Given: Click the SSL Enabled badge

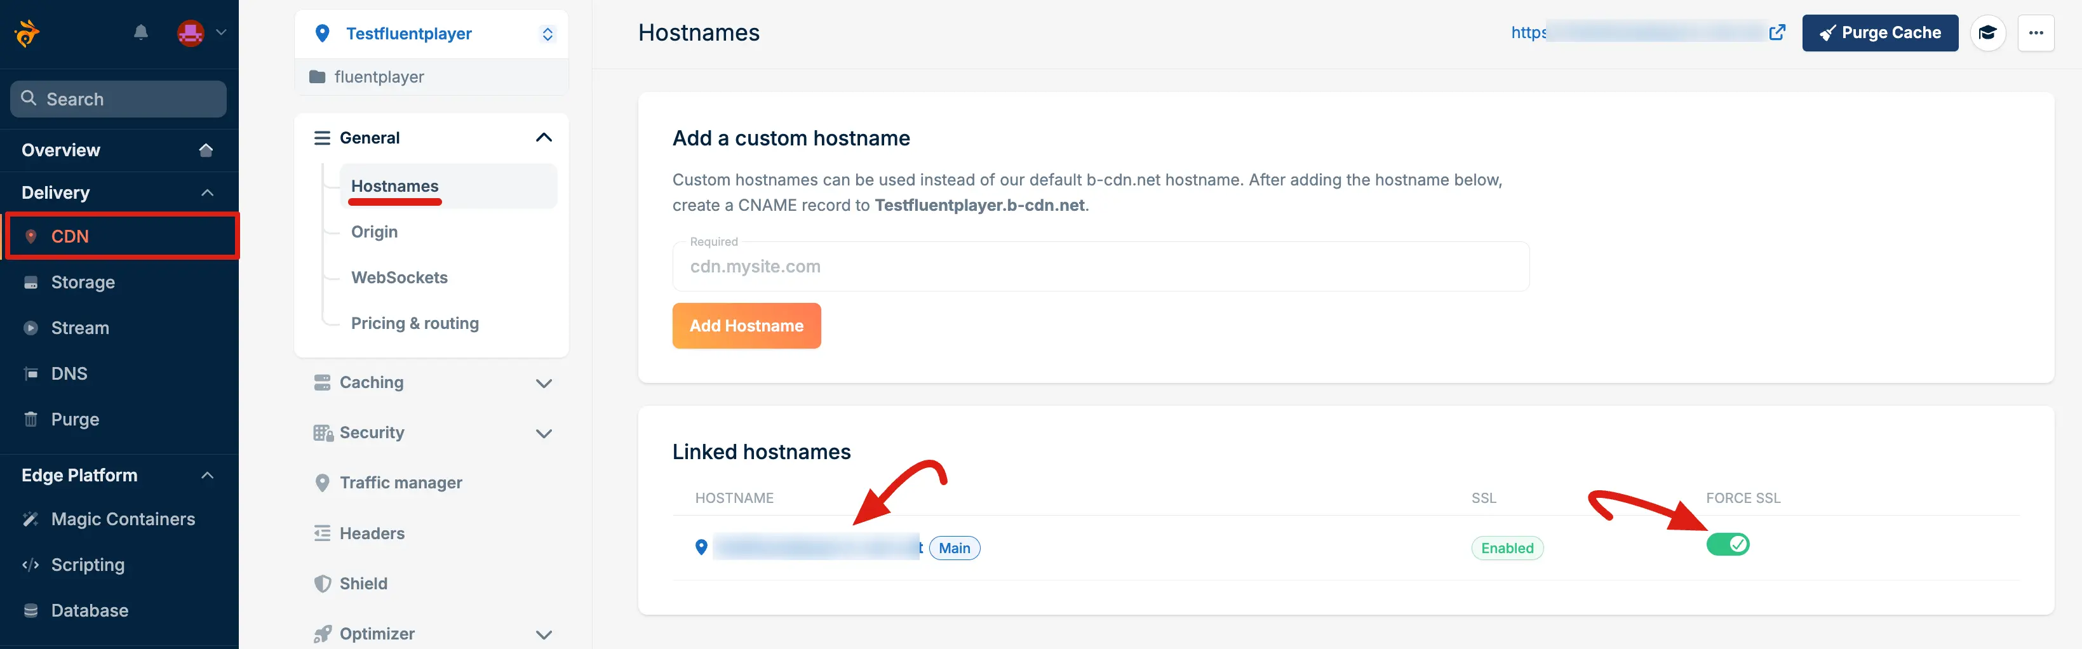Looking at the screenshot, I should pos(1507,548).
